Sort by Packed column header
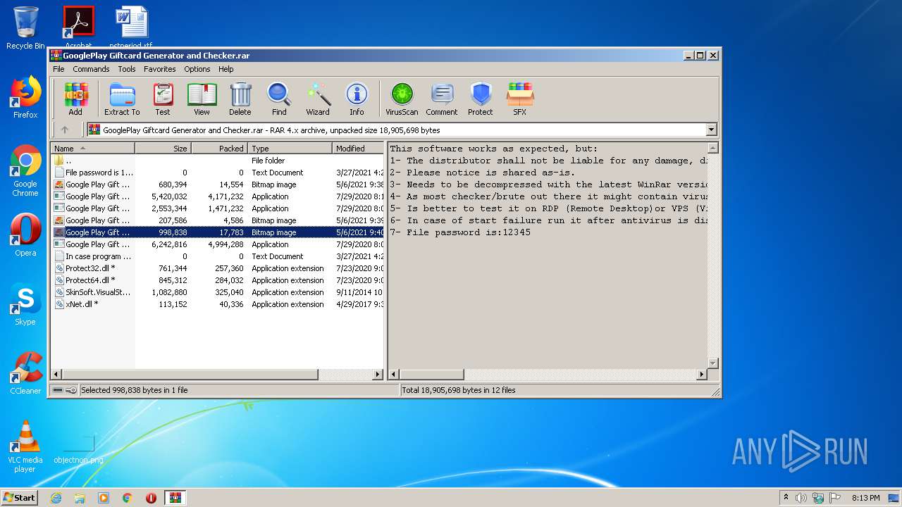Image resolution: width=902 pixels, height=507 pixels. tap(219, 149)
